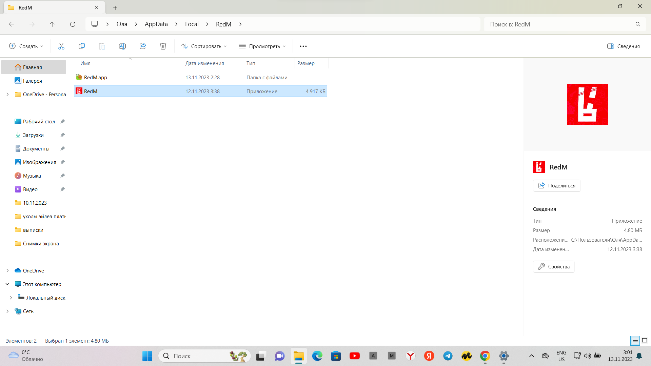Collapse Этот компьютер tree node
Viewport: 651px width, 366px height.
[7, 284]
